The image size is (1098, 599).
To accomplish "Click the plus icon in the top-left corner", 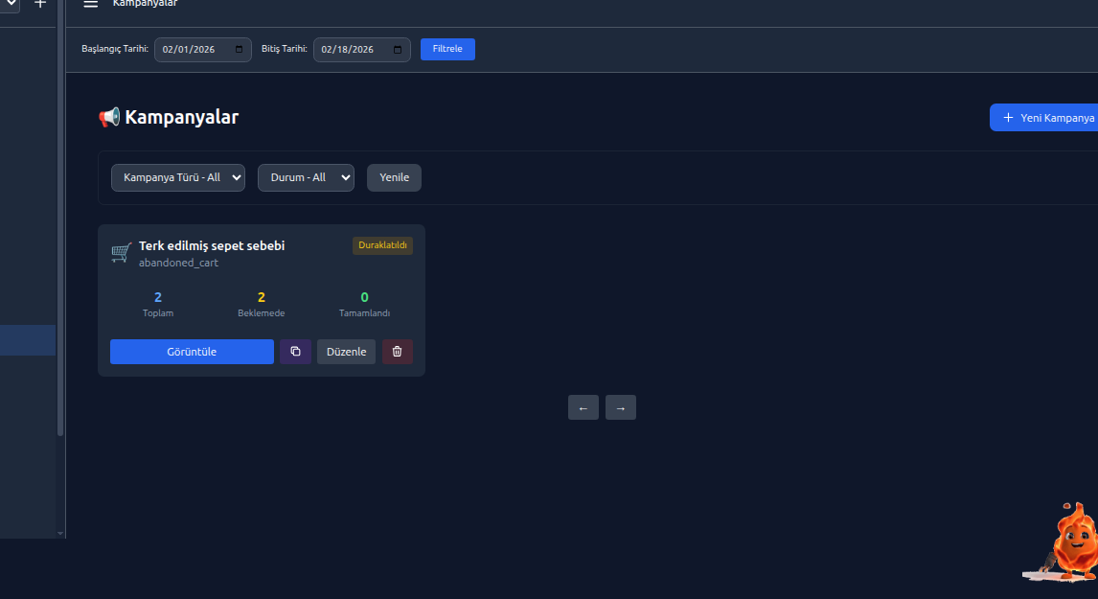I will [39, 4].
